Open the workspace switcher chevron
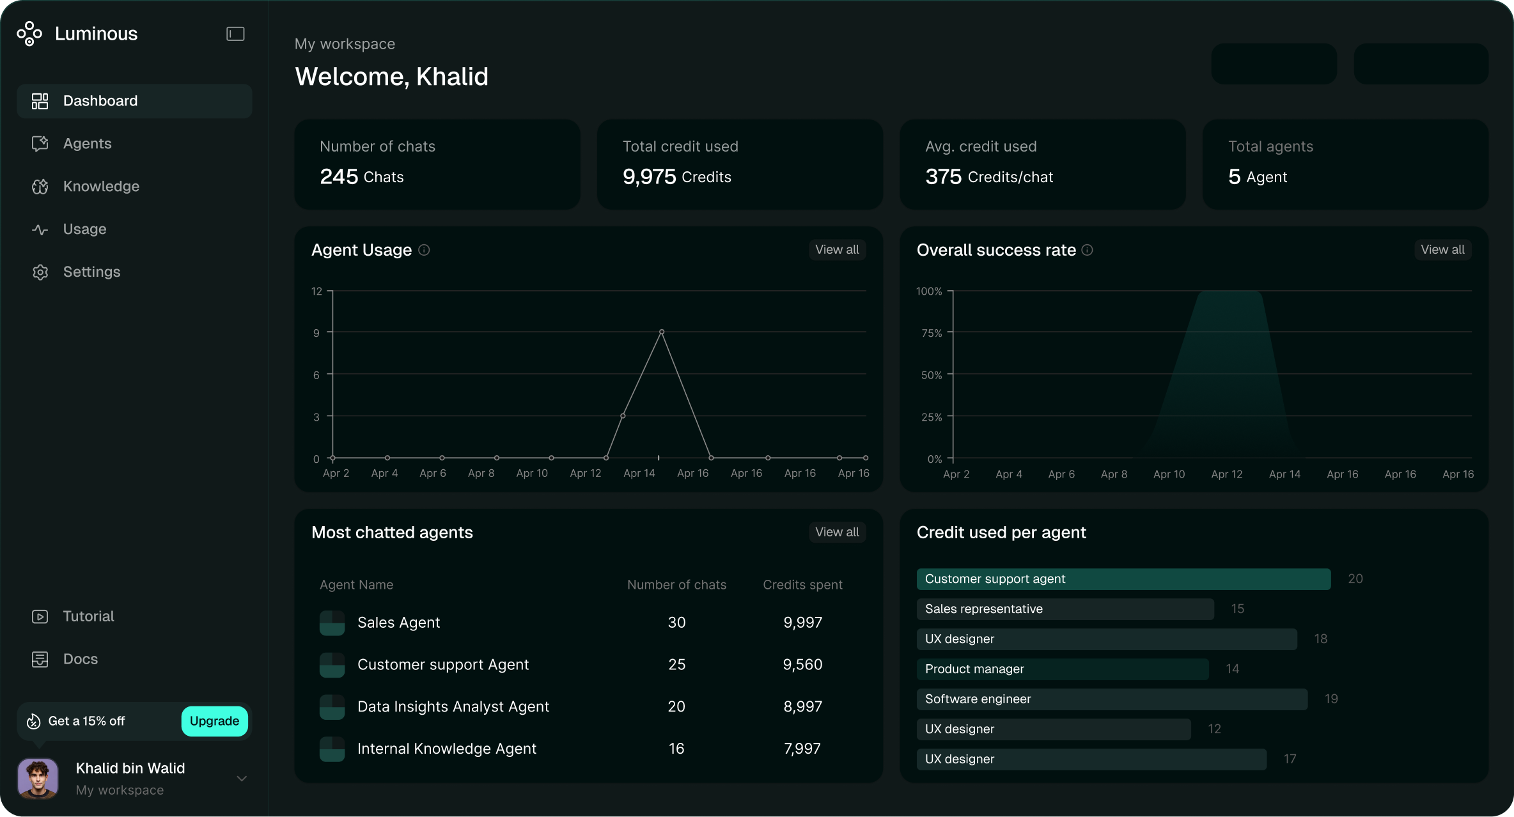This screenshot has width=1514, height=817. pyautogui.click(x=242, y=778)
